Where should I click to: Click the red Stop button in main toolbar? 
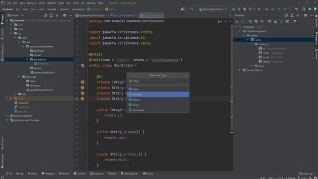[259, 9]
